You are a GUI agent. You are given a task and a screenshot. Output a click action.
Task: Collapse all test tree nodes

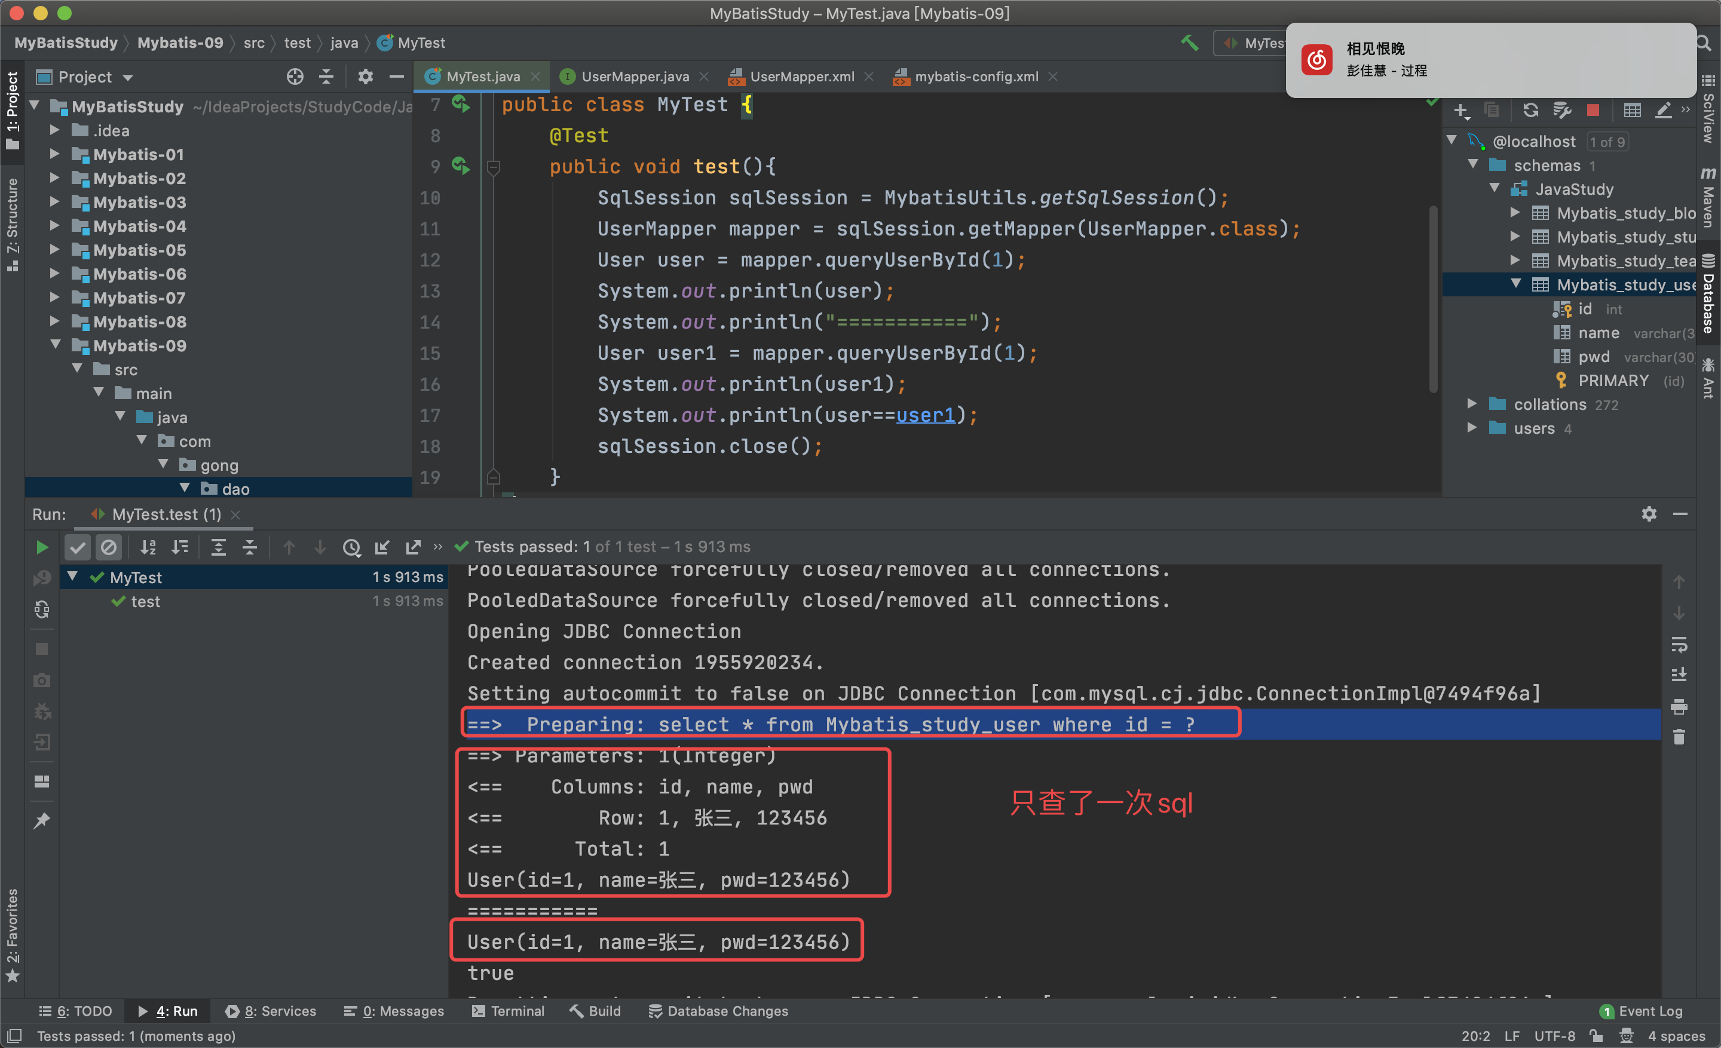tap(250, 547)
